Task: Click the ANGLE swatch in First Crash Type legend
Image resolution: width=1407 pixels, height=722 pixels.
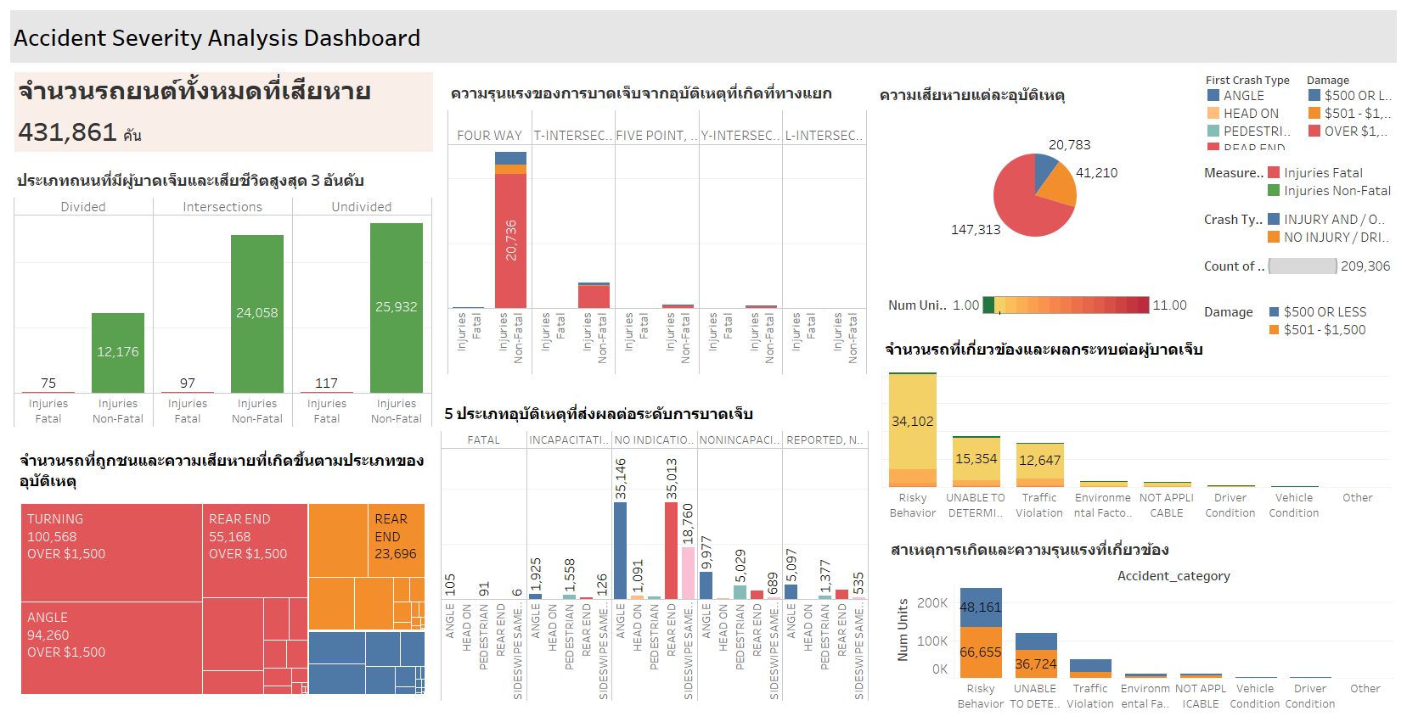Action: click(x=1213, y=96)
